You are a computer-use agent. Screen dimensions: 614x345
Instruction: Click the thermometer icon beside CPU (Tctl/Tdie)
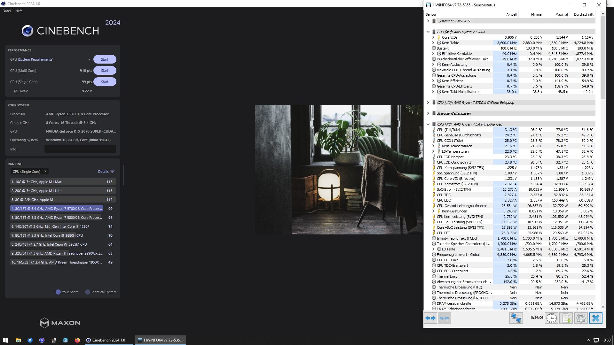coord(434,130)
